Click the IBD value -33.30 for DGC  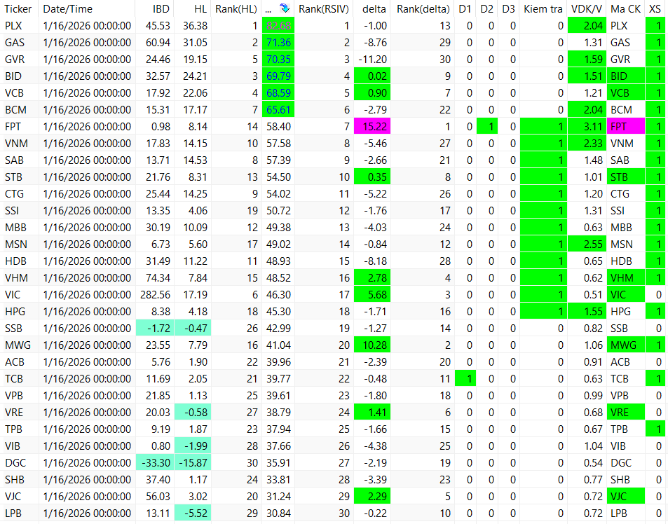point(155,463)
